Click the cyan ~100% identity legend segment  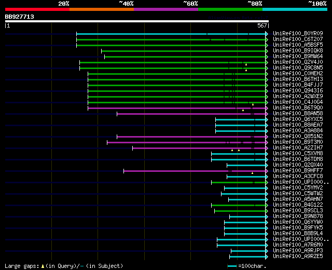coord(295,9)
